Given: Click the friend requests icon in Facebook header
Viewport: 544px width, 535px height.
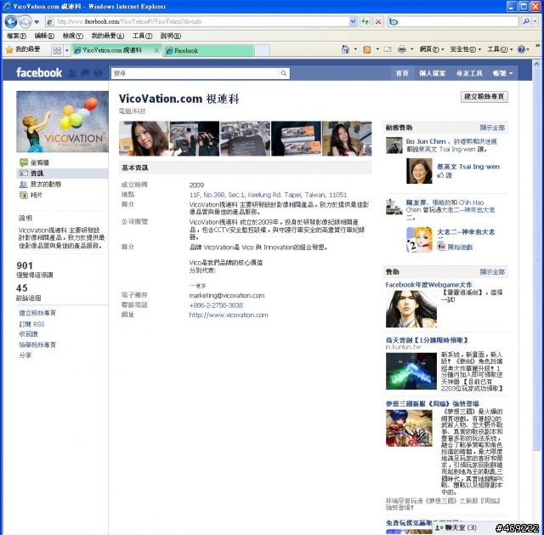Looking at the screenshot, I should (72, 73).
